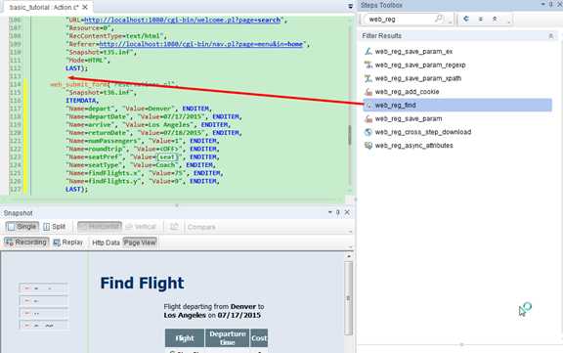The image size is (563, 353).
Task: Select the web_reg_cross_step_download globe icon
Action: pos(368,132)
